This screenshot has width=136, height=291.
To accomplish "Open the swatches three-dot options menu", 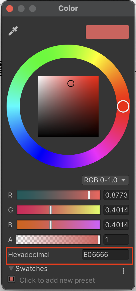I will pyautogui.click(x=123, y=271).
